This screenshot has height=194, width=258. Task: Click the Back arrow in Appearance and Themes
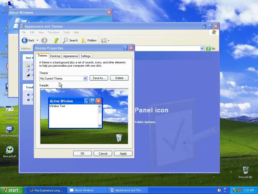[x=25, y=40]
